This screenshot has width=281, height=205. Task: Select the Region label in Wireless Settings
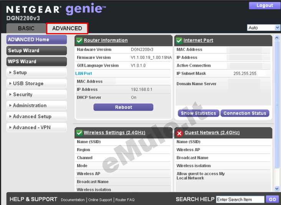[83, 150]
